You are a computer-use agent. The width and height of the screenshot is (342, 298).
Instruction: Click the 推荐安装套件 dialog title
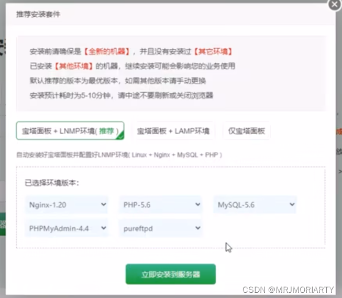[x=38, y=14]
